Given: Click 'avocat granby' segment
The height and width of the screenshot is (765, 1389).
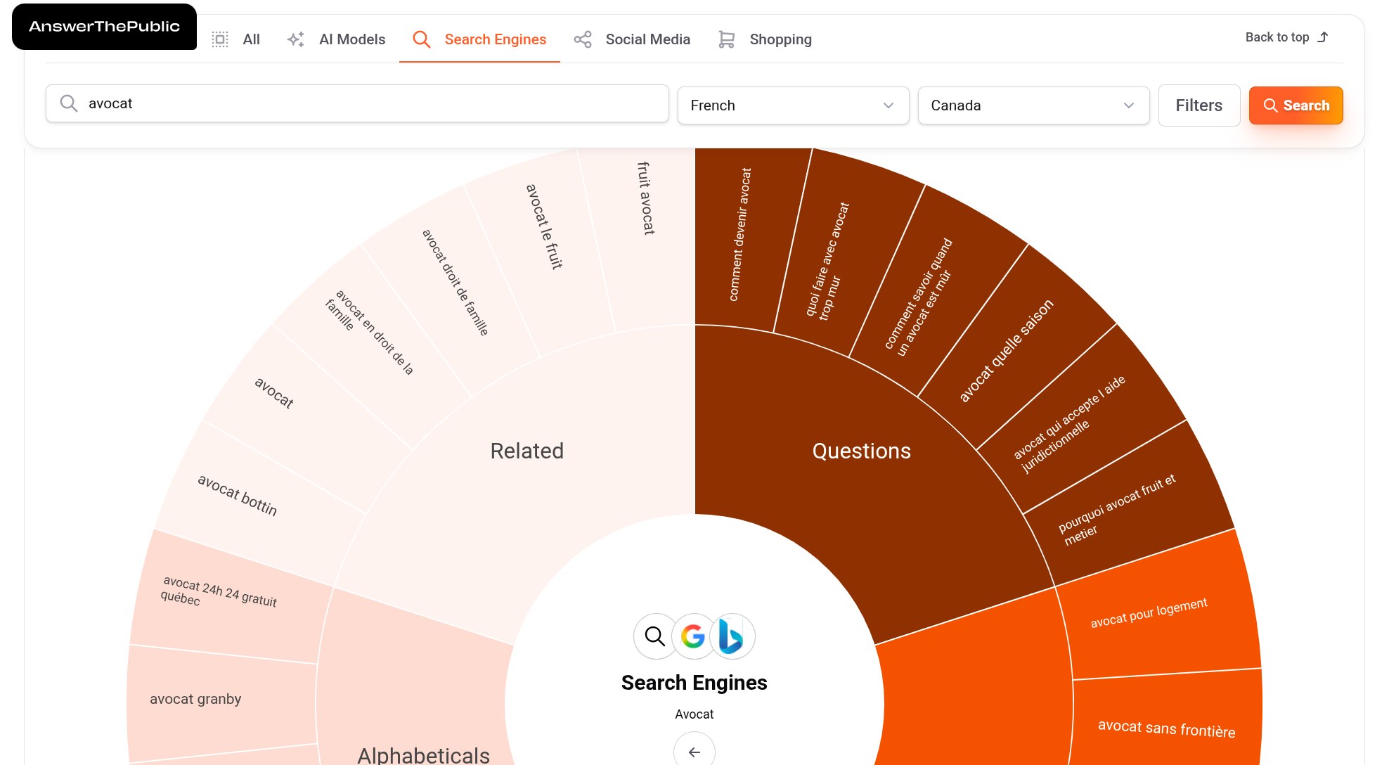Looking at the screenshot, I should pos(195,699).
